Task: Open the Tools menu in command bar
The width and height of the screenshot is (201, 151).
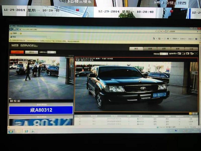Action: point(191,39)
